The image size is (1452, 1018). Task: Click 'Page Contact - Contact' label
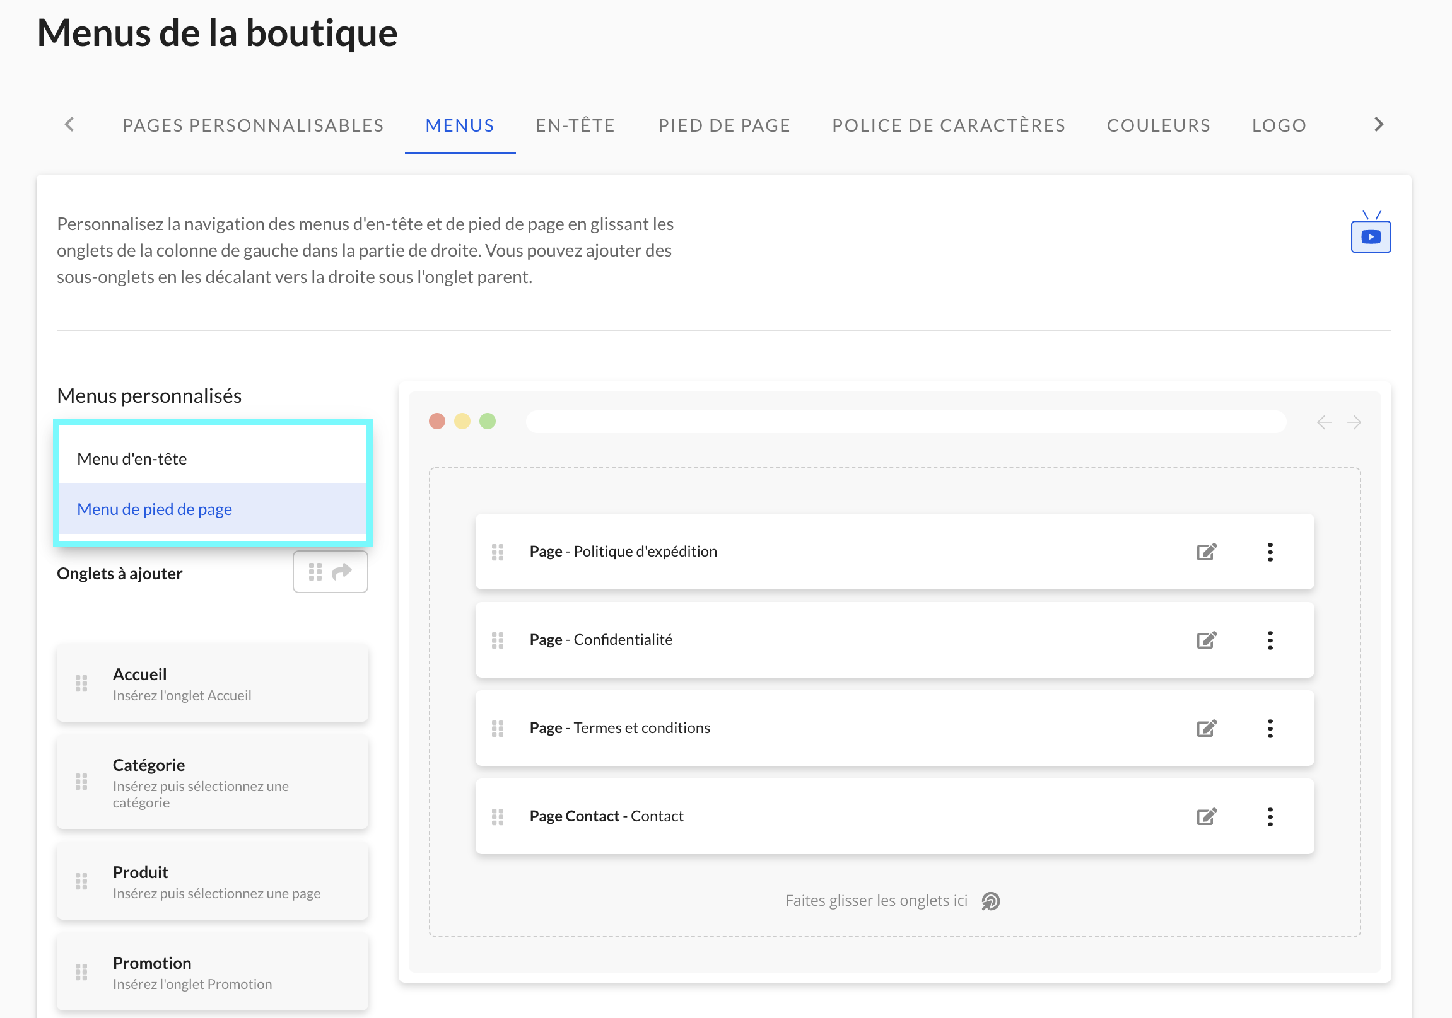tap(607, 816)
